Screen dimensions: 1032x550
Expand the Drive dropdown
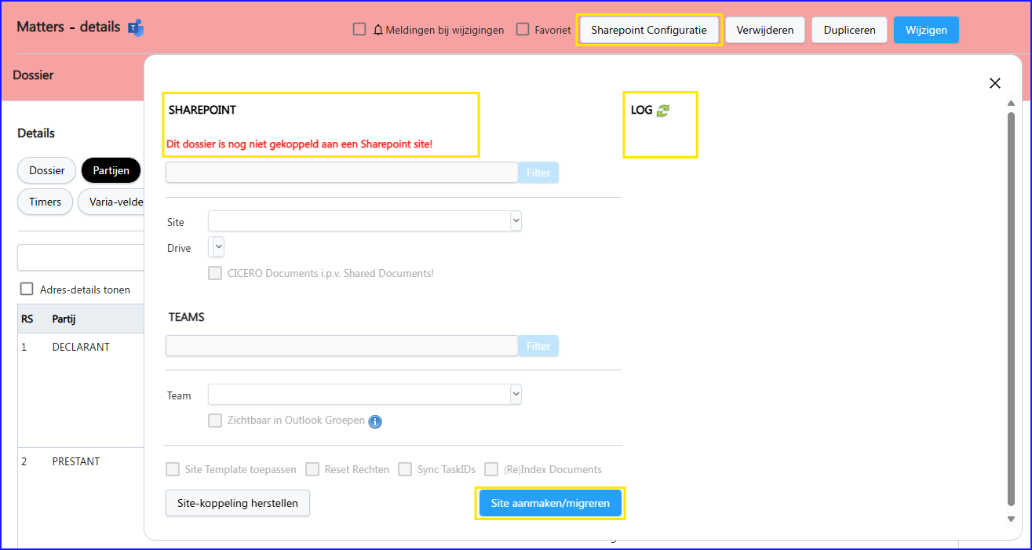pos(217,247)
